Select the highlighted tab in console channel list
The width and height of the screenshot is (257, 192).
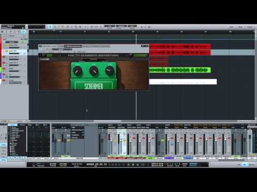tap(13, 125)
